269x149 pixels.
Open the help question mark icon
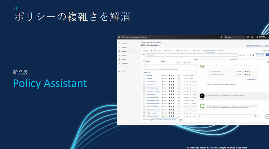tap(248, 37)
